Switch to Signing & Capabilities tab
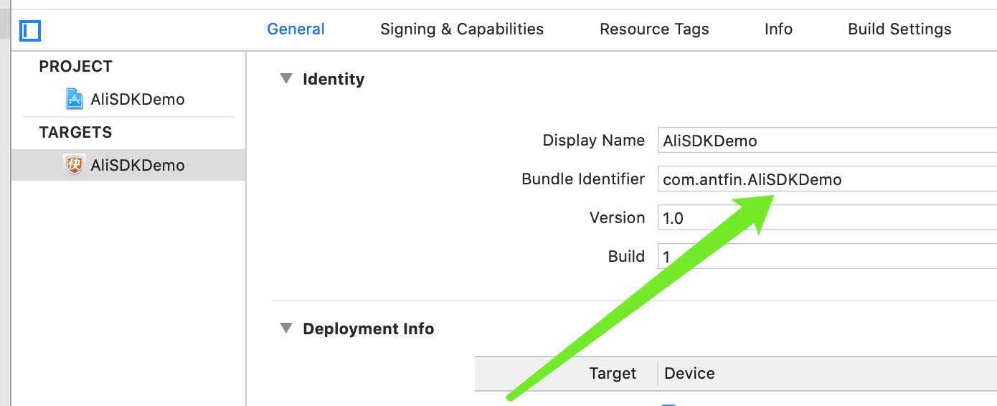 point(462,29)
